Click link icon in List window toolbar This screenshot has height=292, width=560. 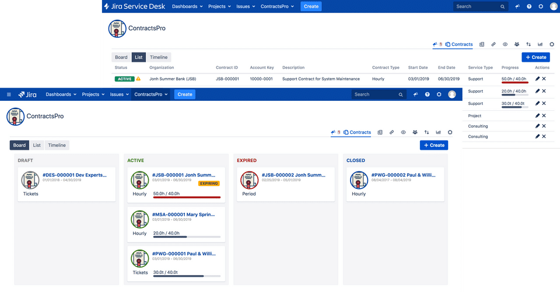click(x=494, y=45)
